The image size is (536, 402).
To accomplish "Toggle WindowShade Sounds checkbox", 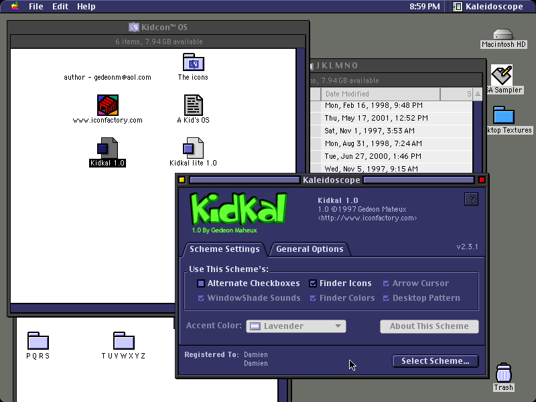I will point(201,298).
